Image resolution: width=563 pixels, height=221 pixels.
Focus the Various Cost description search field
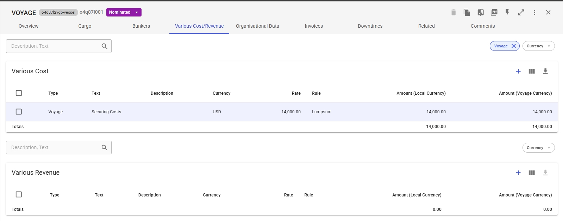(55, 46)
